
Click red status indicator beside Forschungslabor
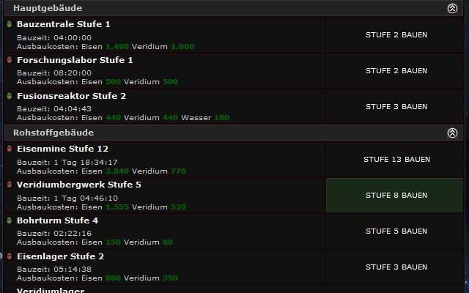[10, 60]
